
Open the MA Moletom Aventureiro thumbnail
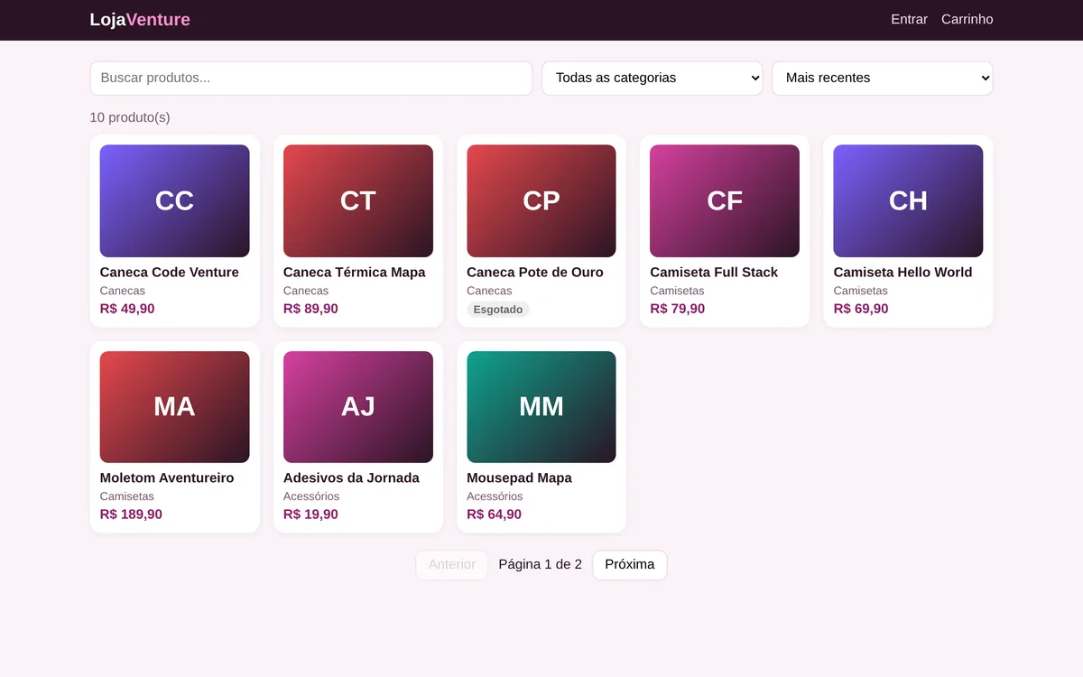click(174, 406)
